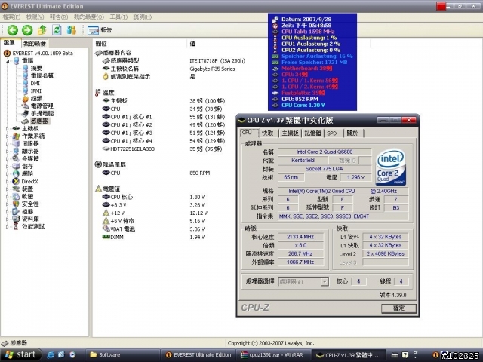Viewport: 483px width, 362px height.
Task: Switch to EVEREST Ultimate Edition taskbar button
Action: [x=198, y=355]
